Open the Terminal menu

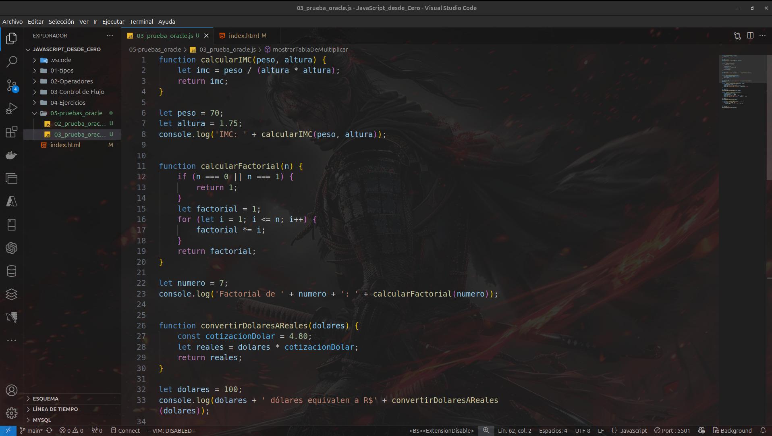click(141, 22)
